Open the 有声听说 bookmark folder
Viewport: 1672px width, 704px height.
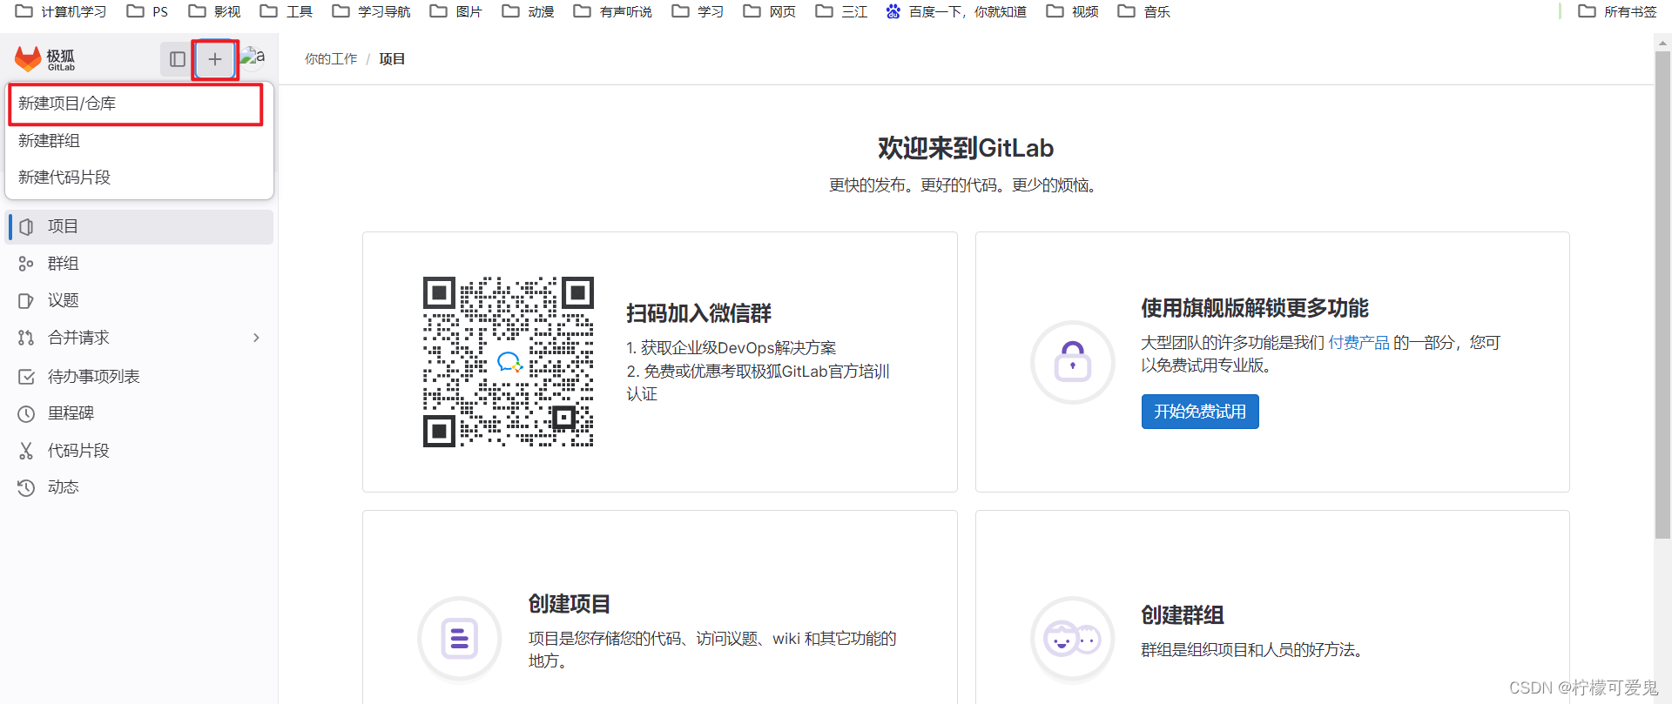[613, 11]
